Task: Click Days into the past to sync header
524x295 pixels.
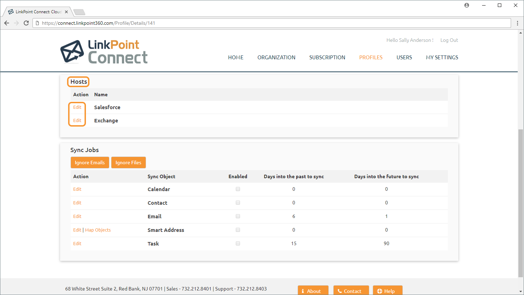Action: click(x=294, y=176)
